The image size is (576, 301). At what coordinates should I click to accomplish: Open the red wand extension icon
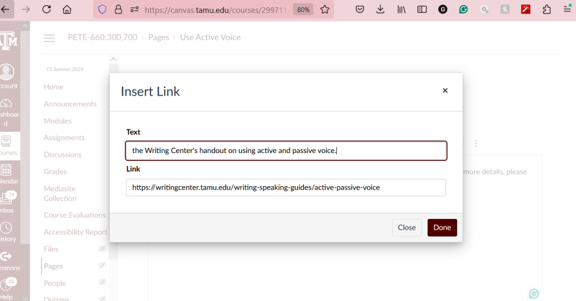point(526,10)
